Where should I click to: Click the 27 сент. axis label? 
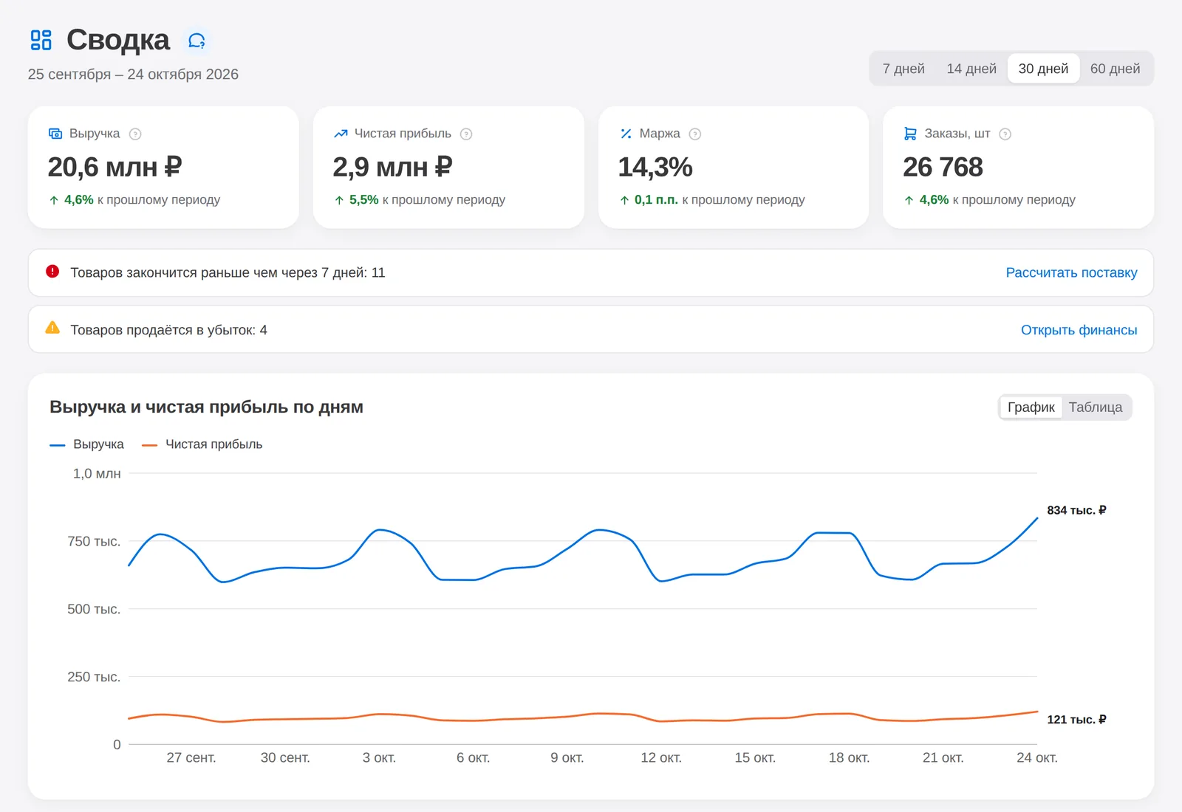[x=191, y=758]
